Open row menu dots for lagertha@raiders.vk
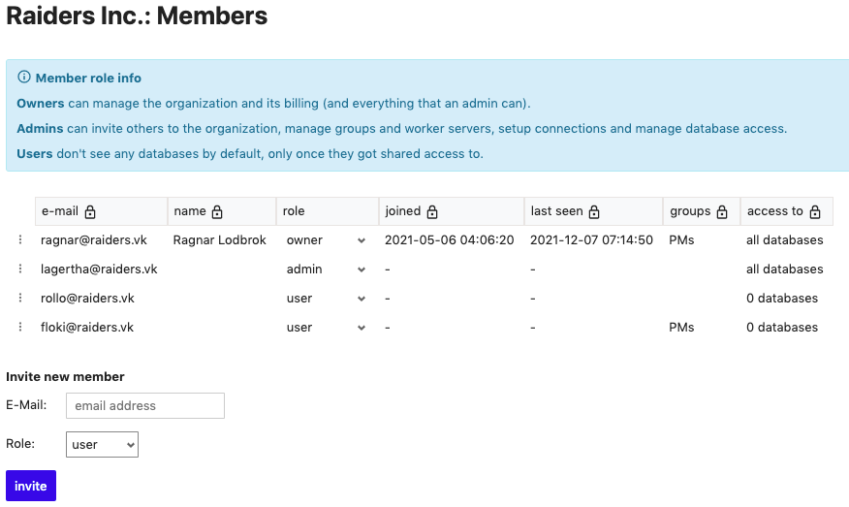The height and width of the screenshot is (507, 849). tap(20, 269)
